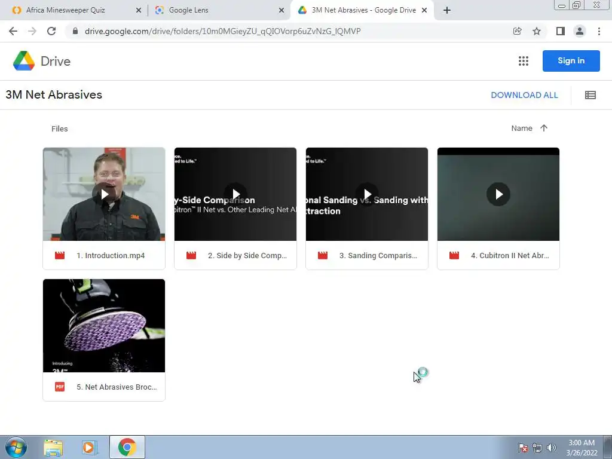Select the file name 2. Side by Side Comp...
Screen dimensions: 612x459
pyautogui.click(x=247, y=256)
